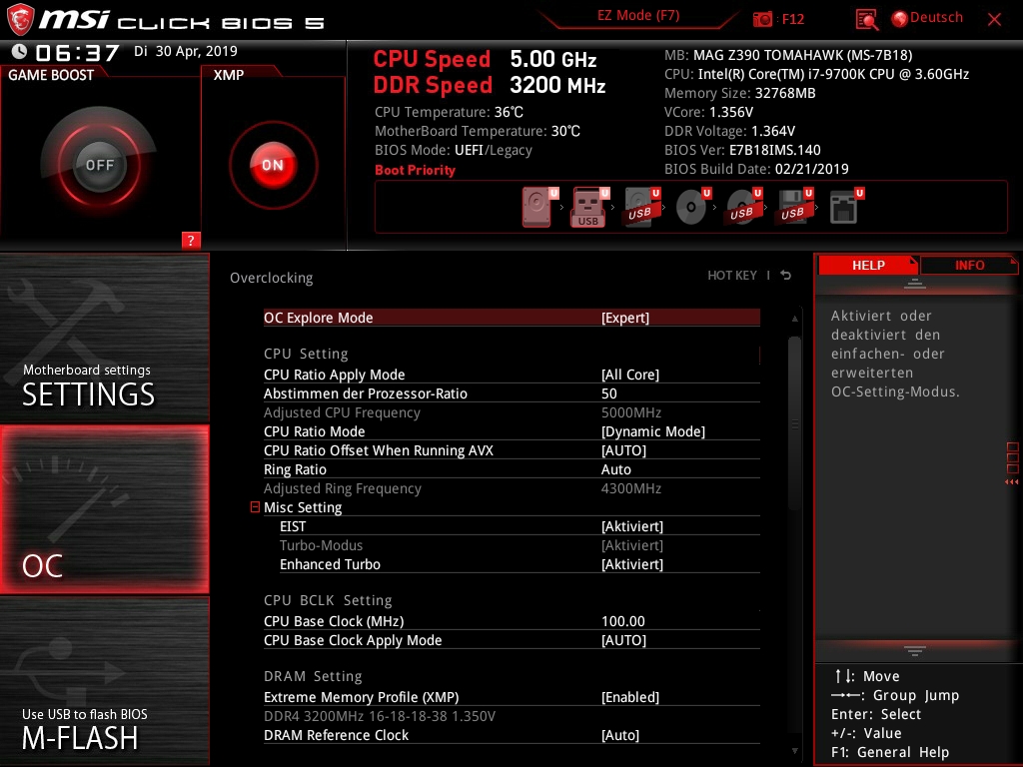Open DRAM Reference Clock Auto option
Viewport: 1023px width, 767px height.
click(511, 735)
